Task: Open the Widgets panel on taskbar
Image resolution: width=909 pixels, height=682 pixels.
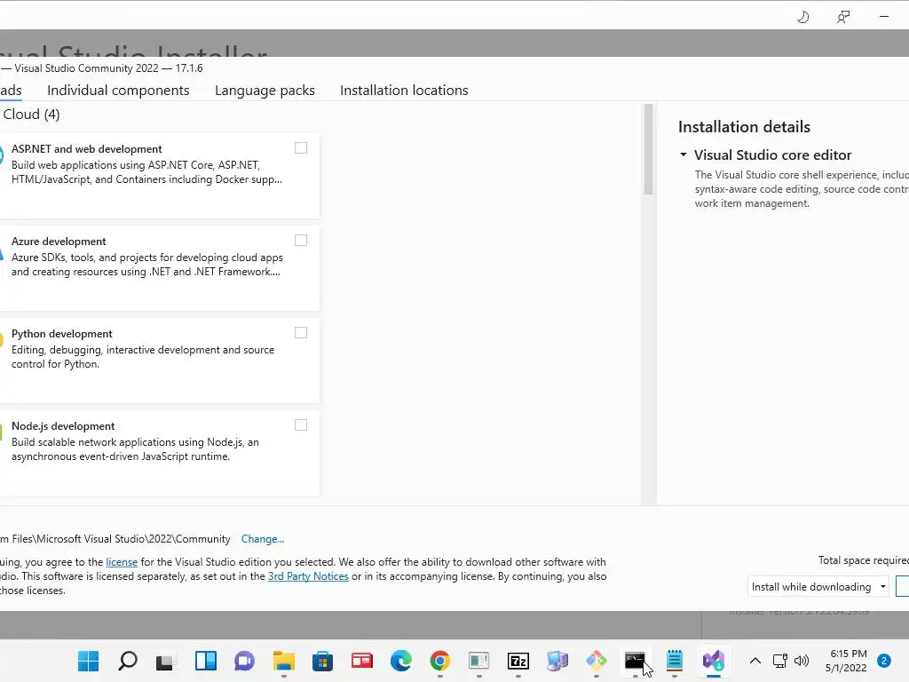Action: point(206,661)
